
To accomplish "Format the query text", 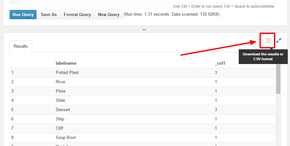I will [x=77, y=15].
